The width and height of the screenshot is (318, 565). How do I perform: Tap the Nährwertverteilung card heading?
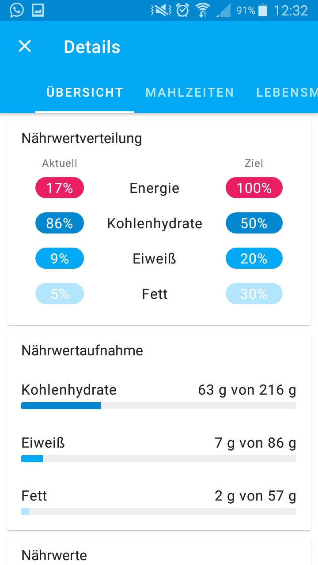[82, 139]
